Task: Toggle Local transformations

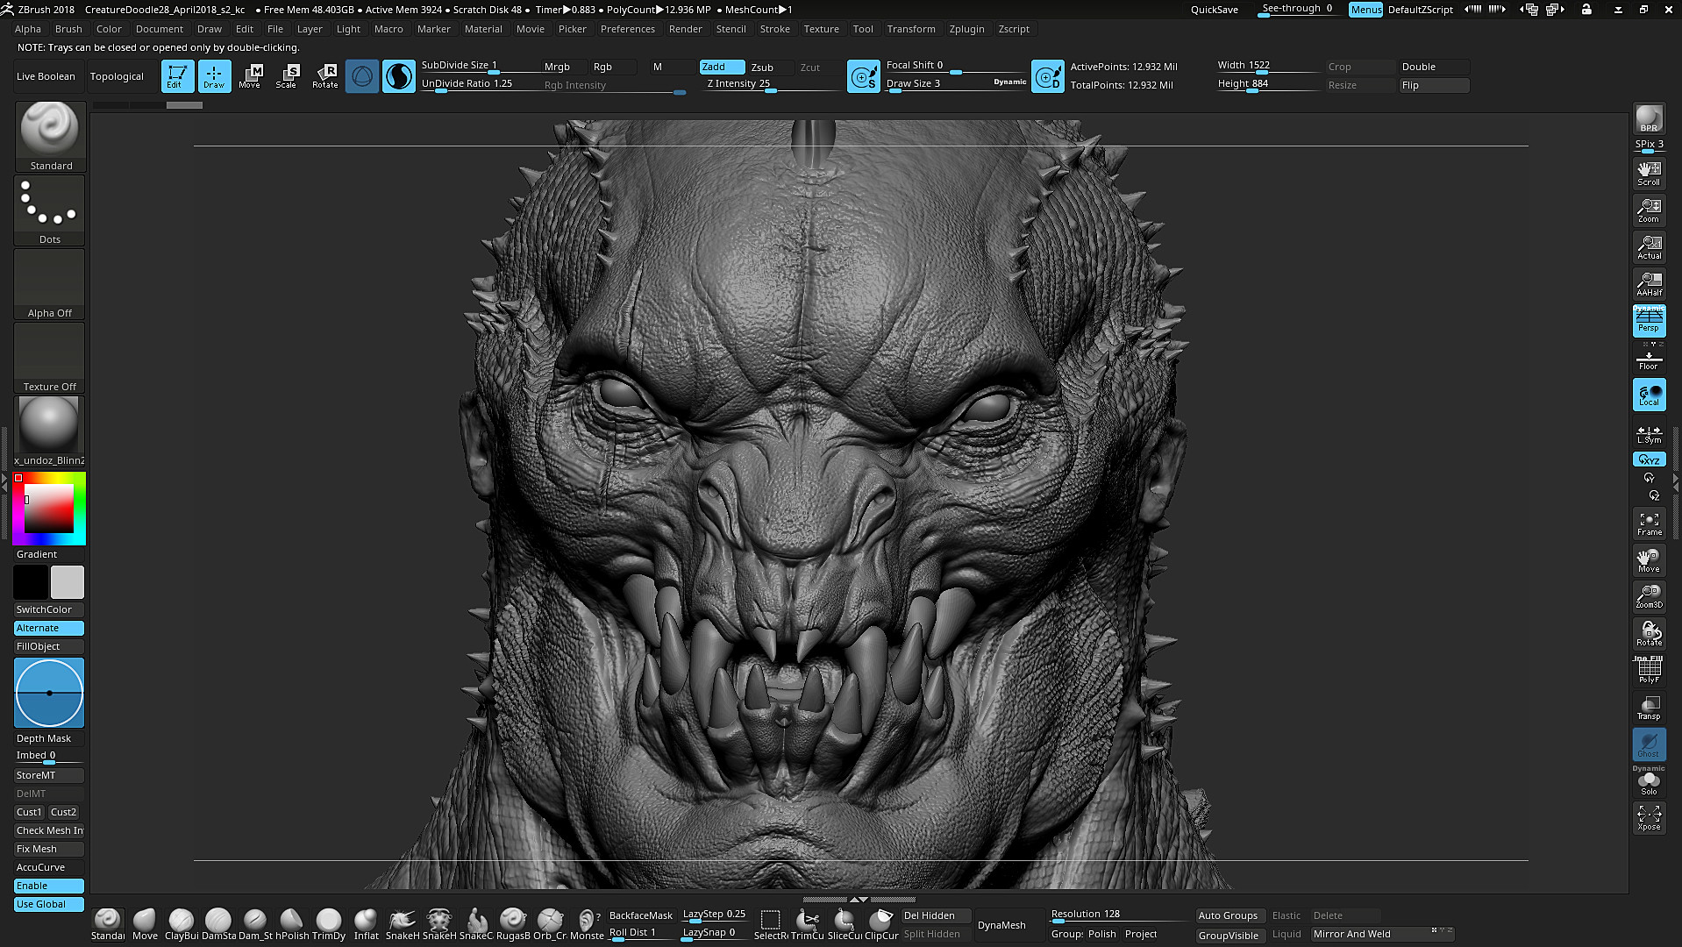Action: coord(1649,395)
